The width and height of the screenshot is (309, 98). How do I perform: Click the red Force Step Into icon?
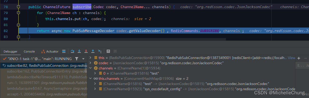(x=86, y=51)
